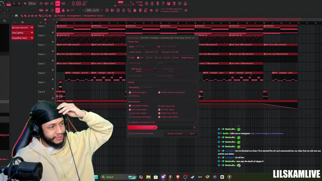Image resolution: width=322 pixels, height=181 pixels.
Task: Select the StoopidXool chains pattern item
Action: pos(23,38)
